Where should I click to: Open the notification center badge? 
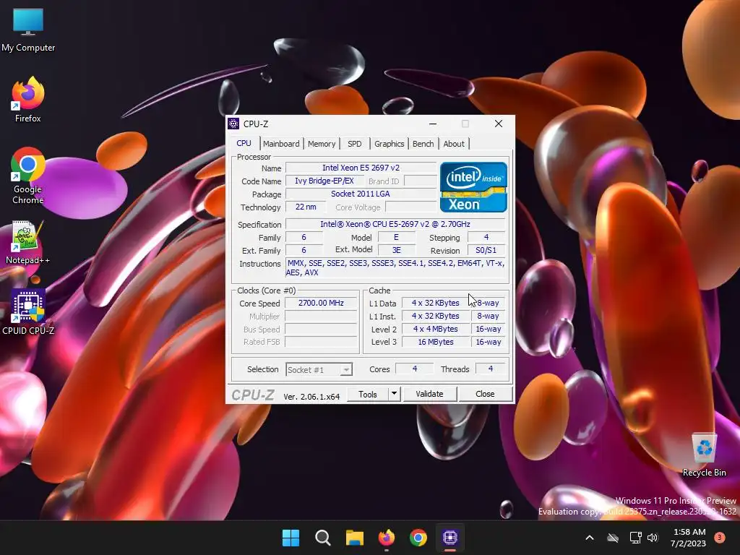[720, 538]
